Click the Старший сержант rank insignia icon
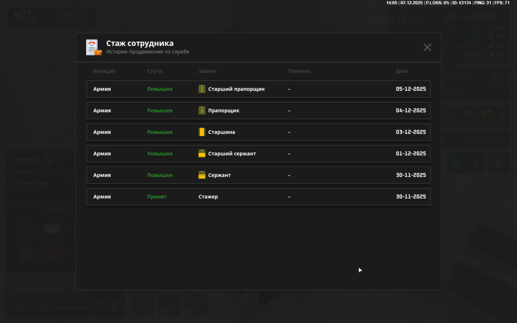517x323 pixels. [x=202, y=154]
